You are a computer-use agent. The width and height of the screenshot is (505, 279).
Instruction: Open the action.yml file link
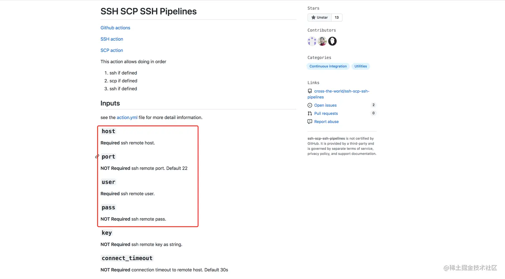127,117
